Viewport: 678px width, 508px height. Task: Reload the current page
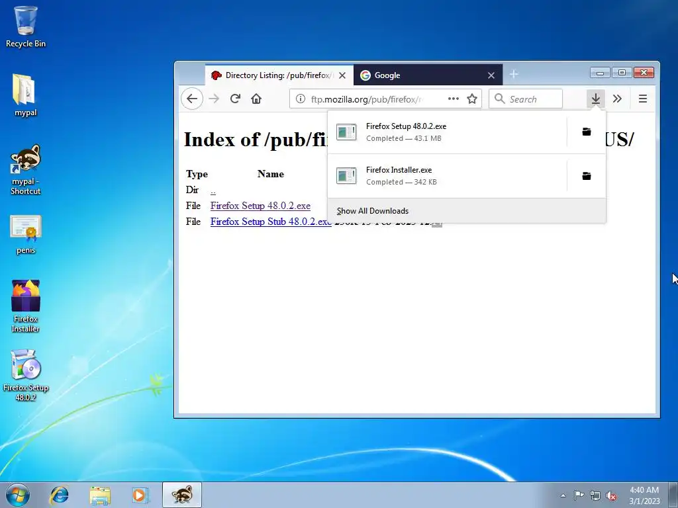(235, 99)
